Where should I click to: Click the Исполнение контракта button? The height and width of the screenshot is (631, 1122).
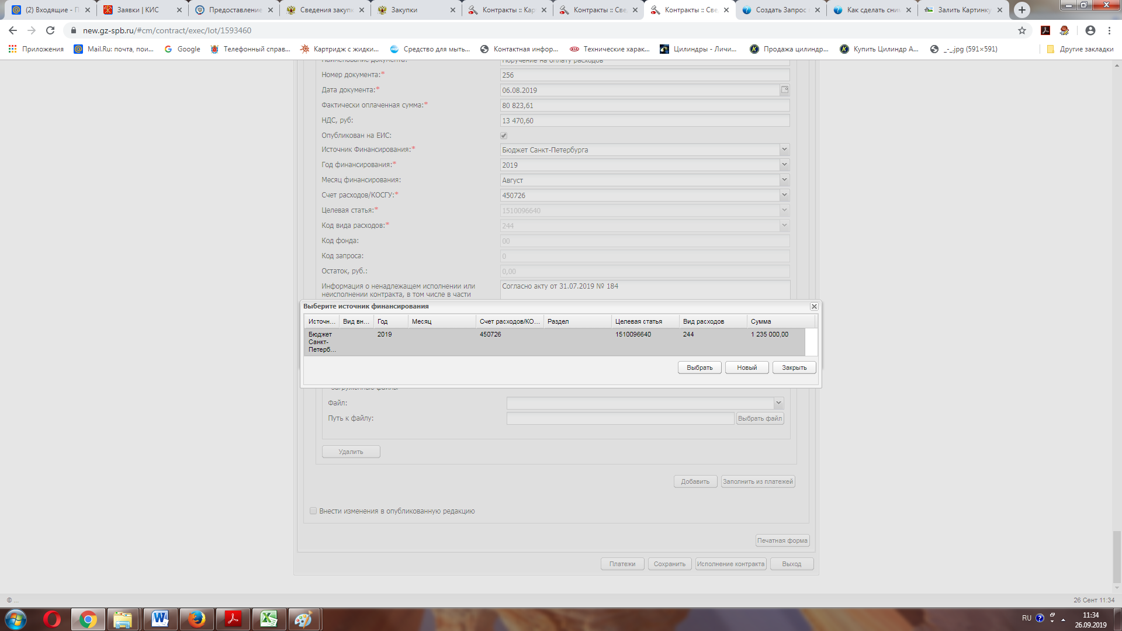(730, 564)
